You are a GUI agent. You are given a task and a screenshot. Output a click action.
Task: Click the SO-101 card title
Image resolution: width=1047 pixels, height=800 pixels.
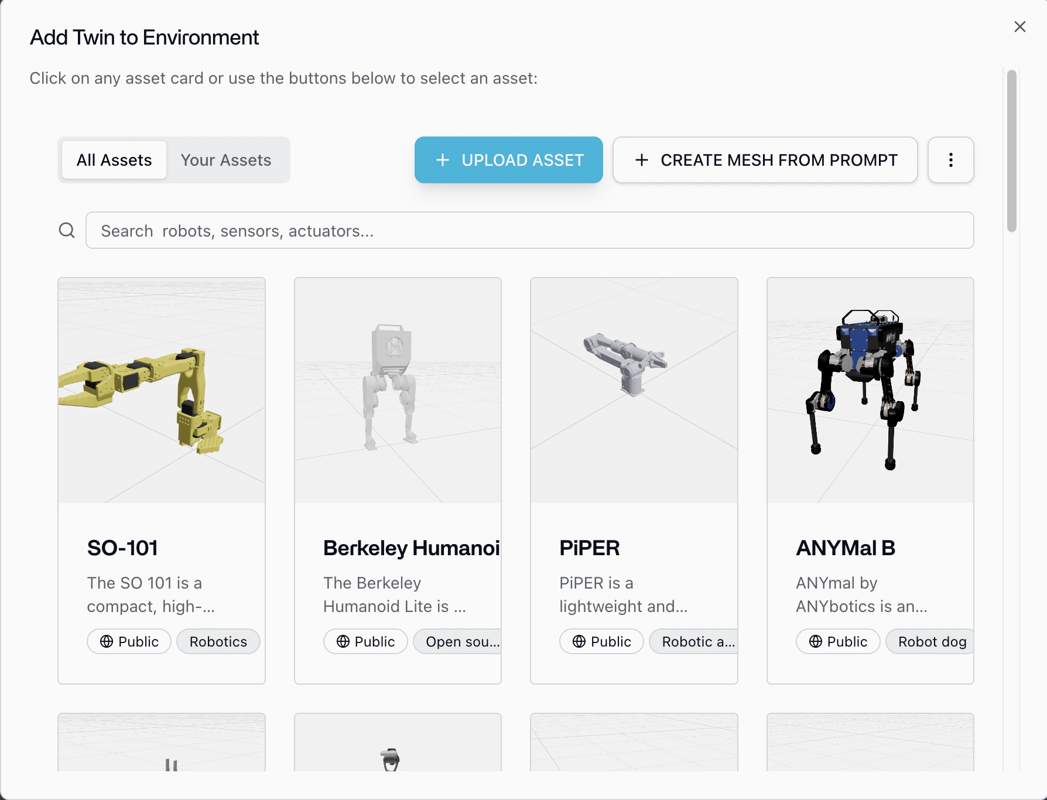coord(122,548)
